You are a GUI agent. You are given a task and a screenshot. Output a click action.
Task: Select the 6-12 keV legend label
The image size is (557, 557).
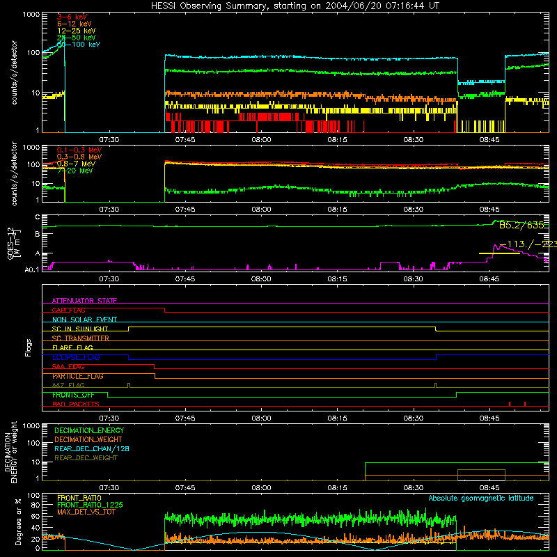point(74,24)
